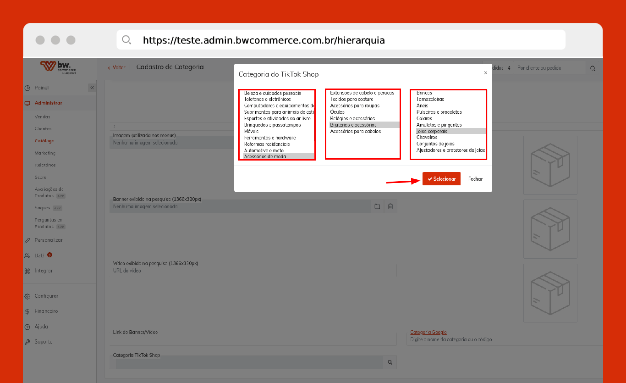This screenshot has width=626, height=383.
Task: Select 'Chaveiros' category option
Action: (x=427, y=137)
